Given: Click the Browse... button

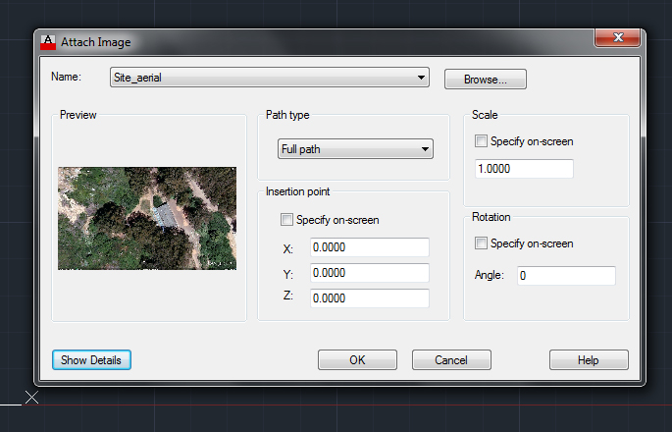Looking at the screenshot, I should [x=486, y=80].
